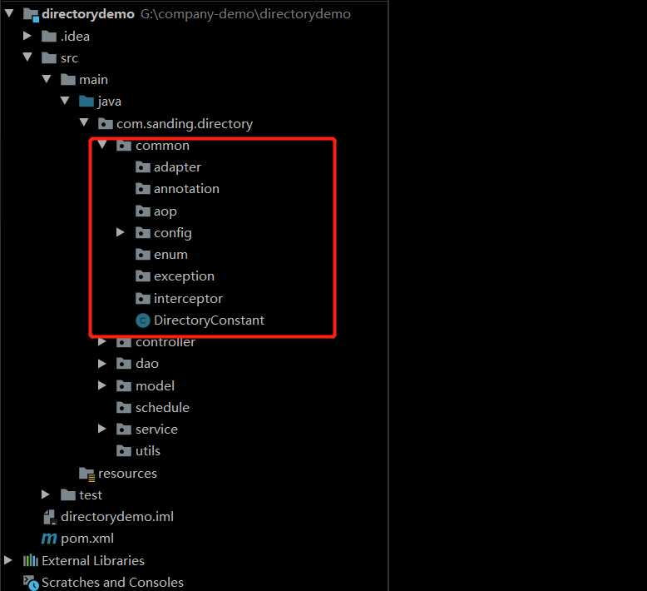
Task: Select the schedule package name
Action: coord(162,408)
